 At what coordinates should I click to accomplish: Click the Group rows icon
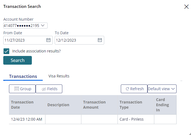pos(17,89)
